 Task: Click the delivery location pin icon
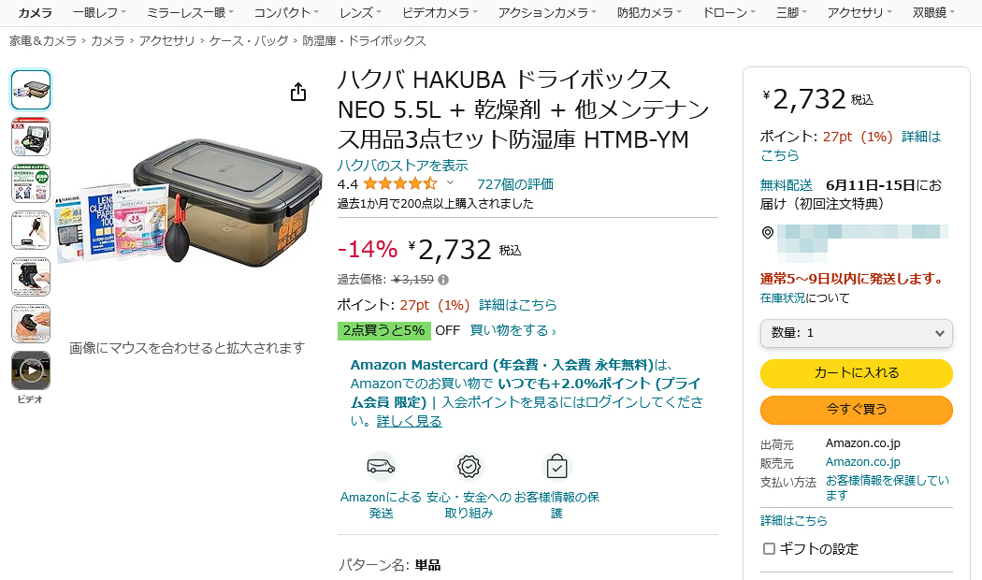click(768, 233)
